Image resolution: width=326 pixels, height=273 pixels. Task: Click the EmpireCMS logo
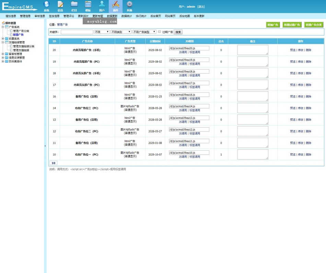(x=20, y=6)
